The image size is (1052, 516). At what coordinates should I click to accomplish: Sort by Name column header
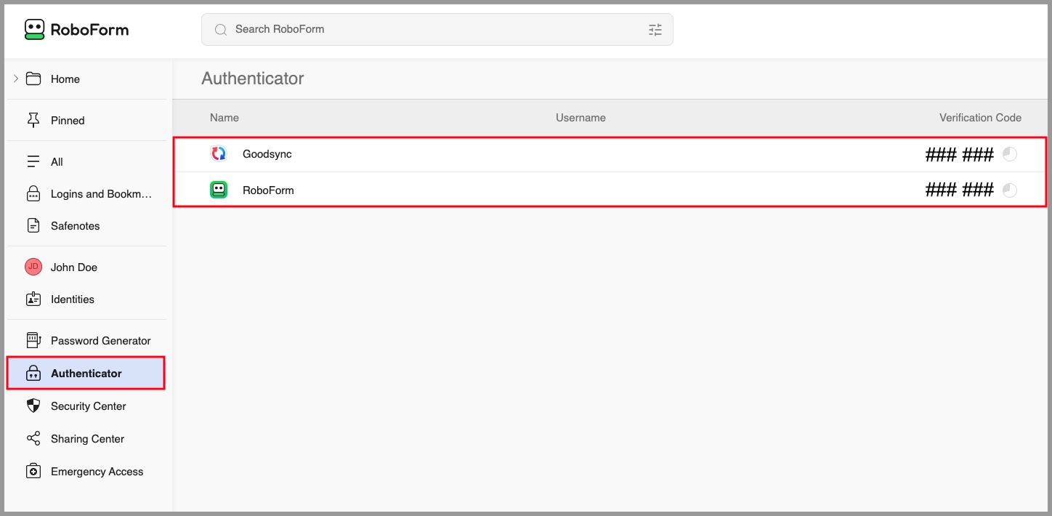[224, 118]
